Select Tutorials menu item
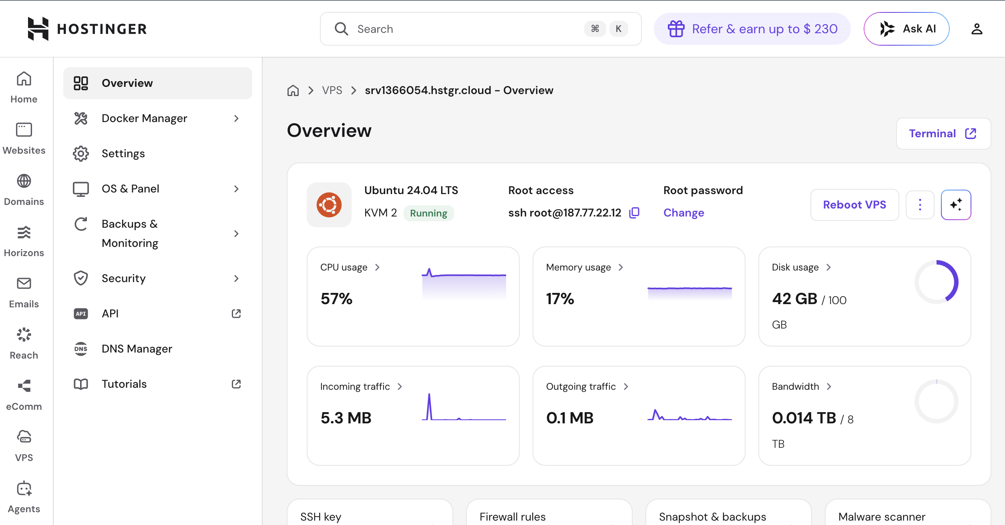This screenshot has height=525, width=1005. (x=158, y=384)
